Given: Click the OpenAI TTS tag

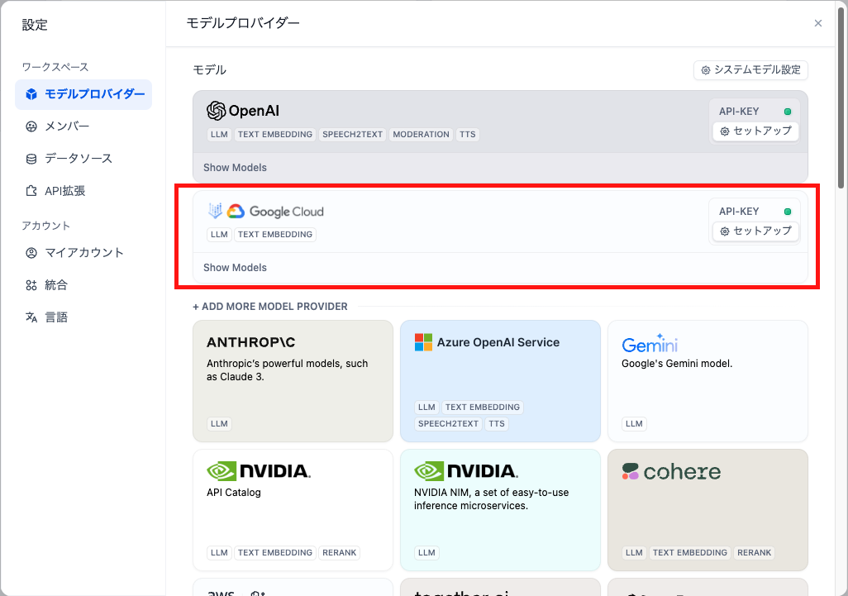Looking at the screenshot, I should point(468,135).
